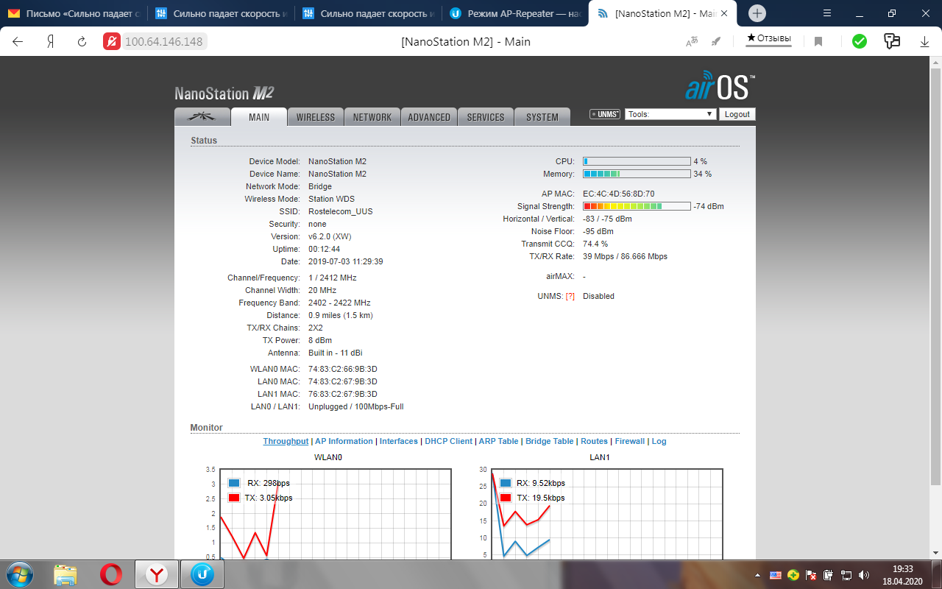Open browser downloads arrow icon

point(925,42)
